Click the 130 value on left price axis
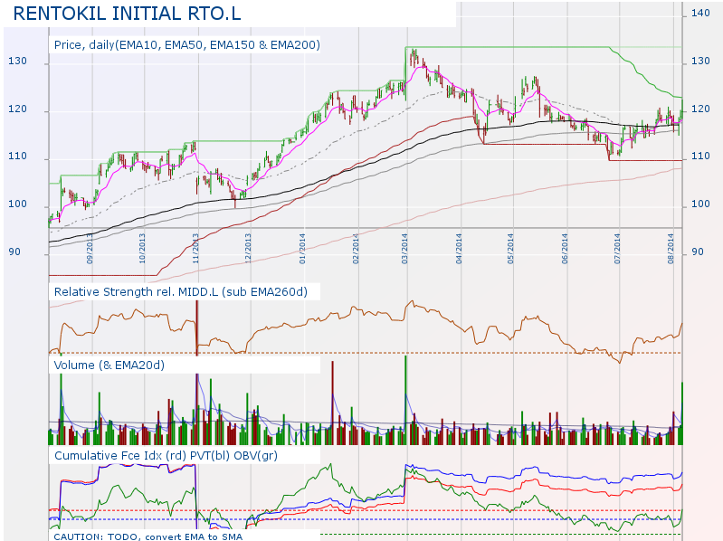 tap(17, 62)
